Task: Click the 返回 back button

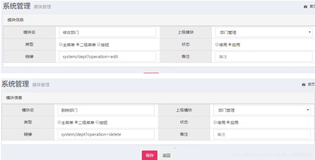Action: pyautogui.click(x=166, y=156)
